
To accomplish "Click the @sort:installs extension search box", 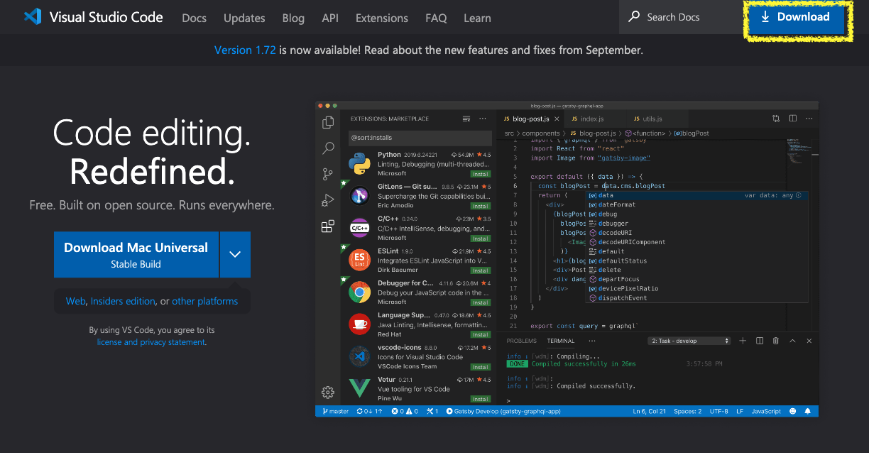I will (420, 138).
